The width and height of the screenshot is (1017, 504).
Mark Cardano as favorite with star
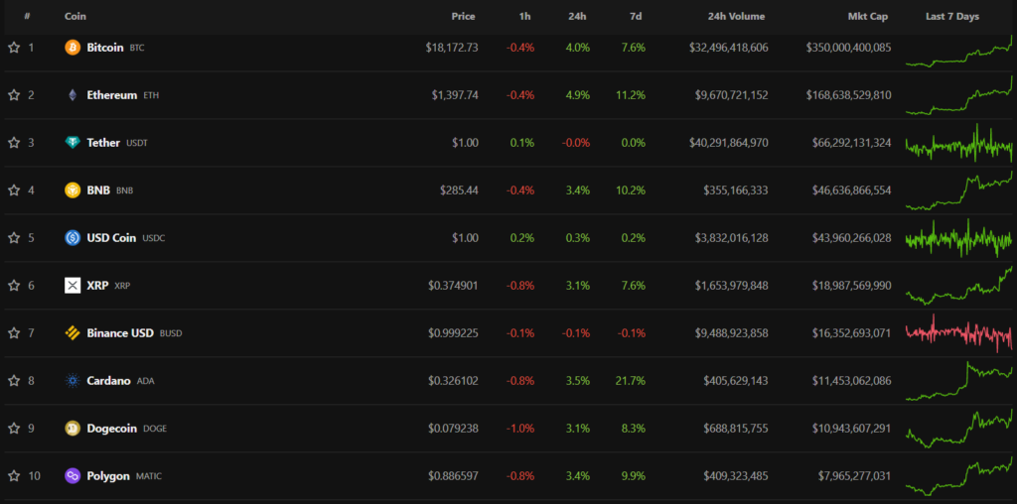pos(14,381)
